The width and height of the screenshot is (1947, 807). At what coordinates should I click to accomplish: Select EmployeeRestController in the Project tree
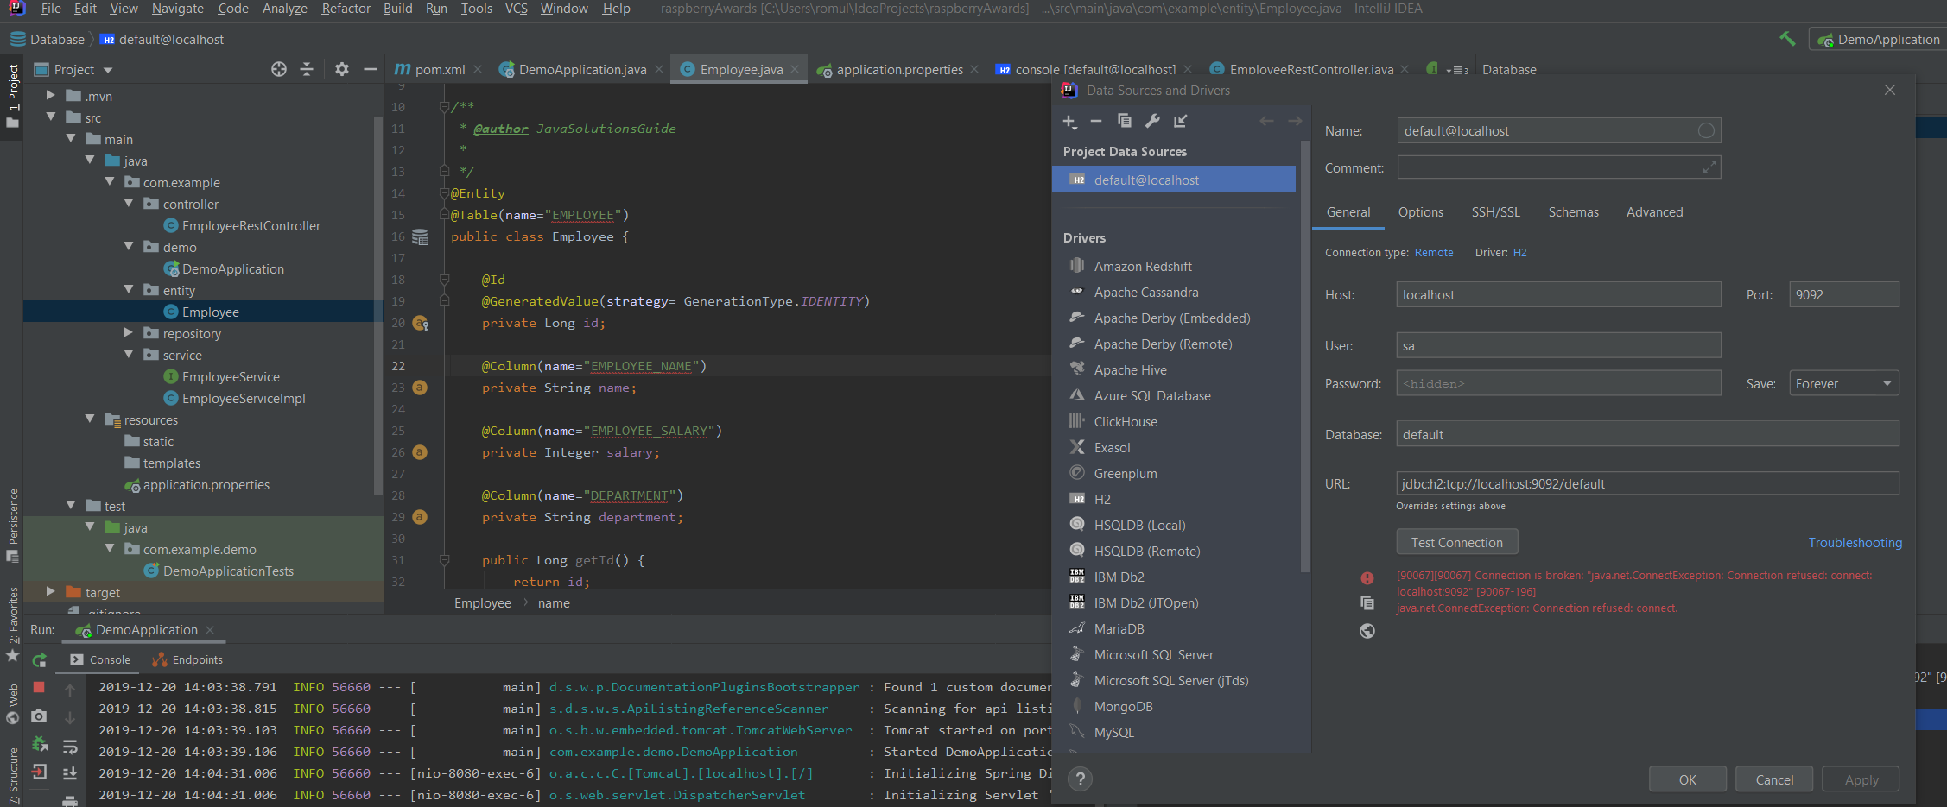[x=251, y=225]
